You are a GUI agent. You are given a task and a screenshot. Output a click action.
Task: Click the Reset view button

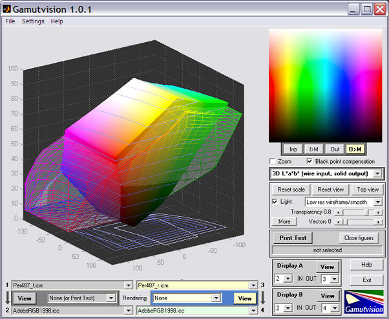pos(330,190)
